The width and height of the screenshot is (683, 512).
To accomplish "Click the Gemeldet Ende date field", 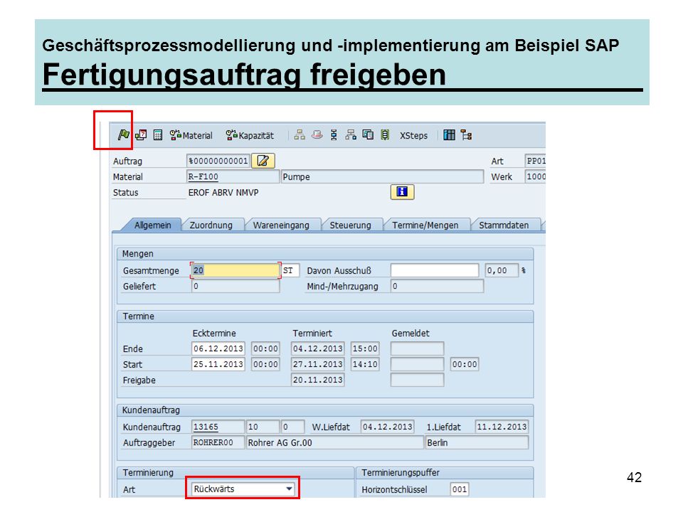I will pos(418,348).
